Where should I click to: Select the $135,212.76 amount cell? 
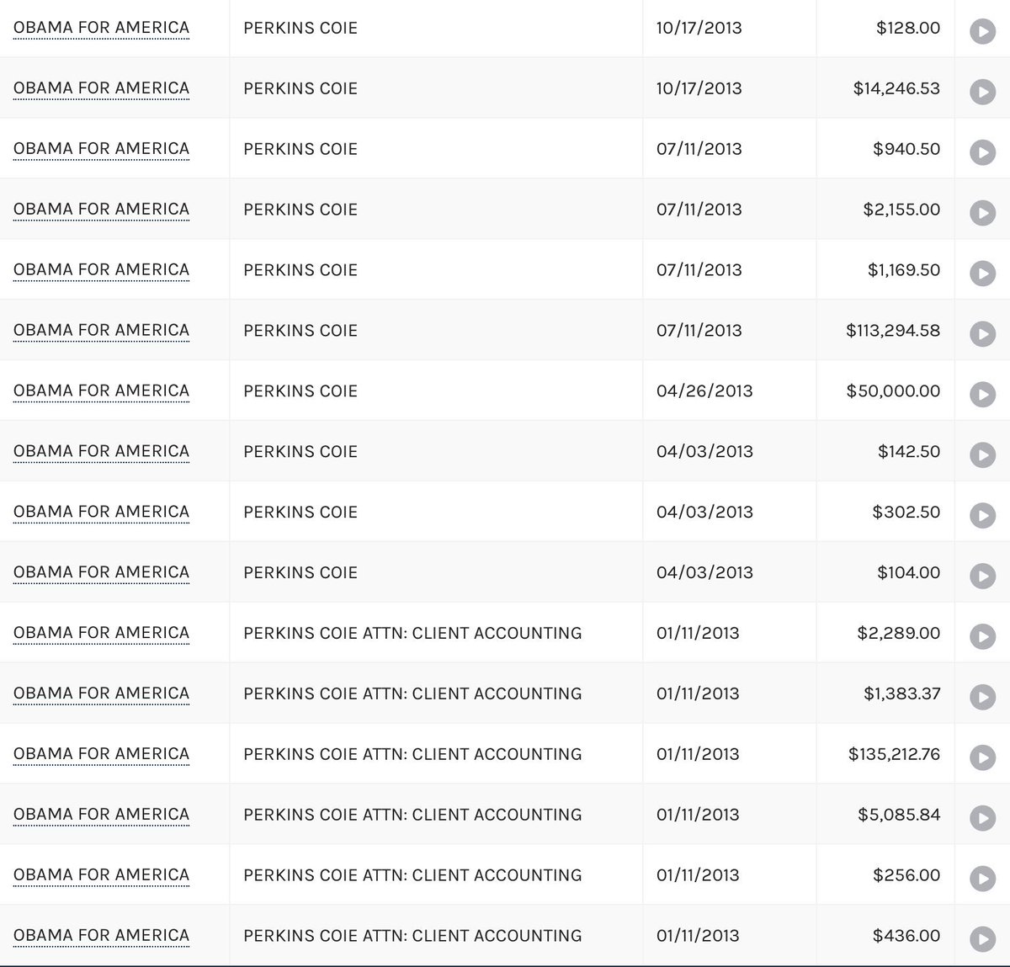[x=885, y=755]
